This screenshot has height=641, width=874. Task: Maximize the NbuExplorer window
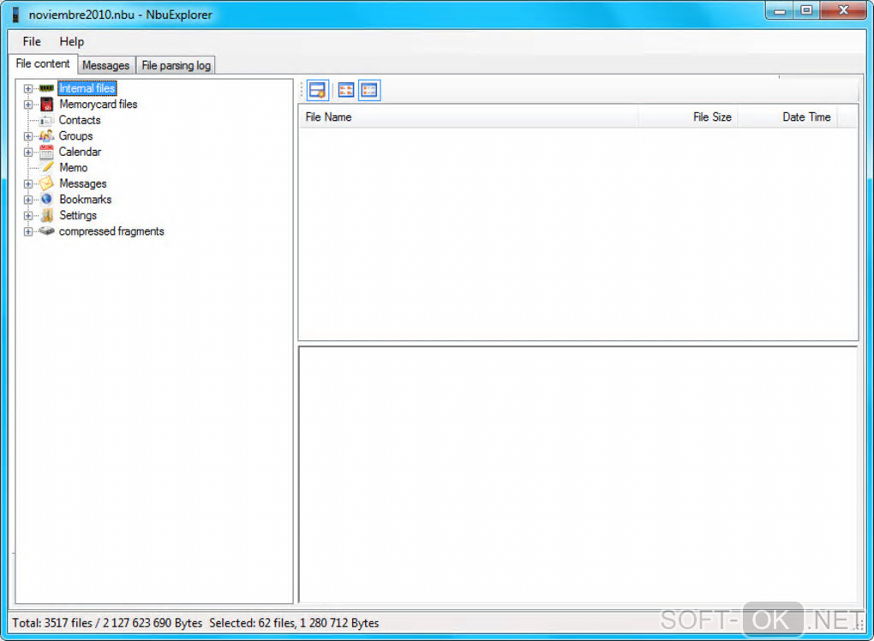[806, 10]
